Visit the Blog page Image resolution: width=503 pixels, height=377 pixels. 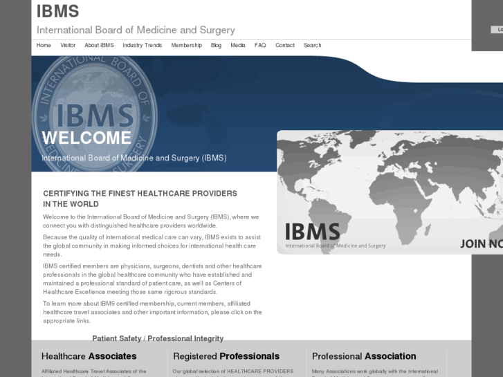coord(216,45)
